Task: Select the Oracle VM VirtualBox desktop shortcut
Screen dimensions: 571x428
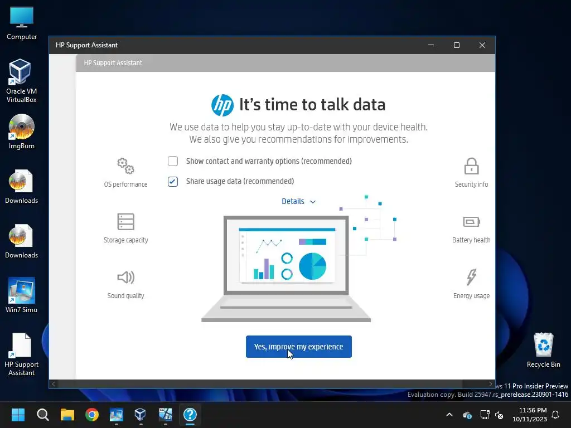Action: click(x=22, y=81)
